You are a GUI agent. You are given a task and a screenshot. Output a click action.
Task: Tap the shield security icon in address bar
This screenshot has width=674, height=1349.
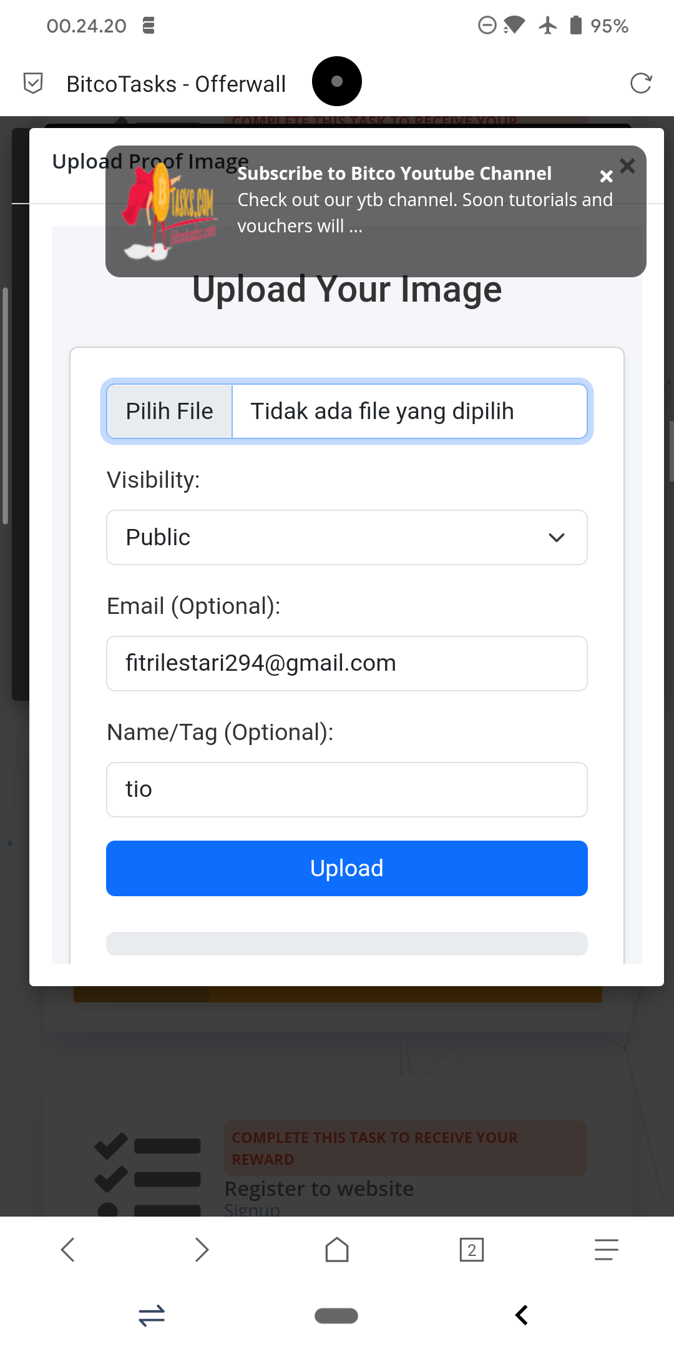tap(33, 83)
